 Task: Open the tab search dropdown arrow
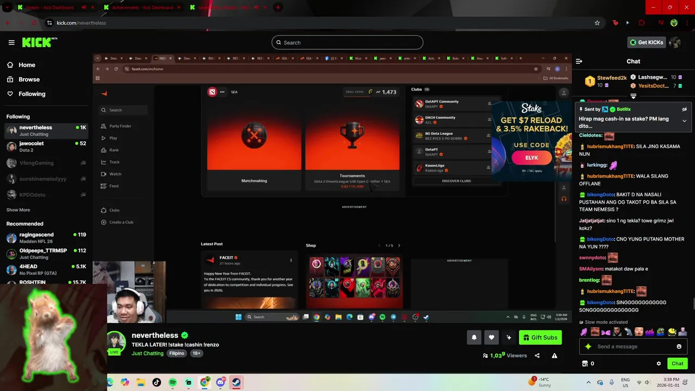pos(7,7)
